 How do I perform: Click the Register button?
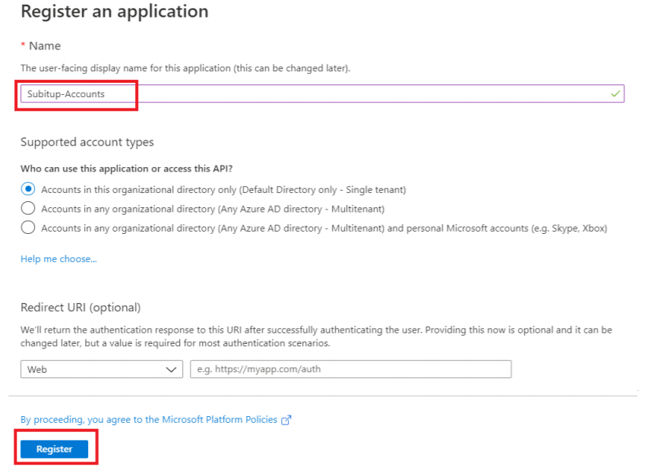coord(53,449)
